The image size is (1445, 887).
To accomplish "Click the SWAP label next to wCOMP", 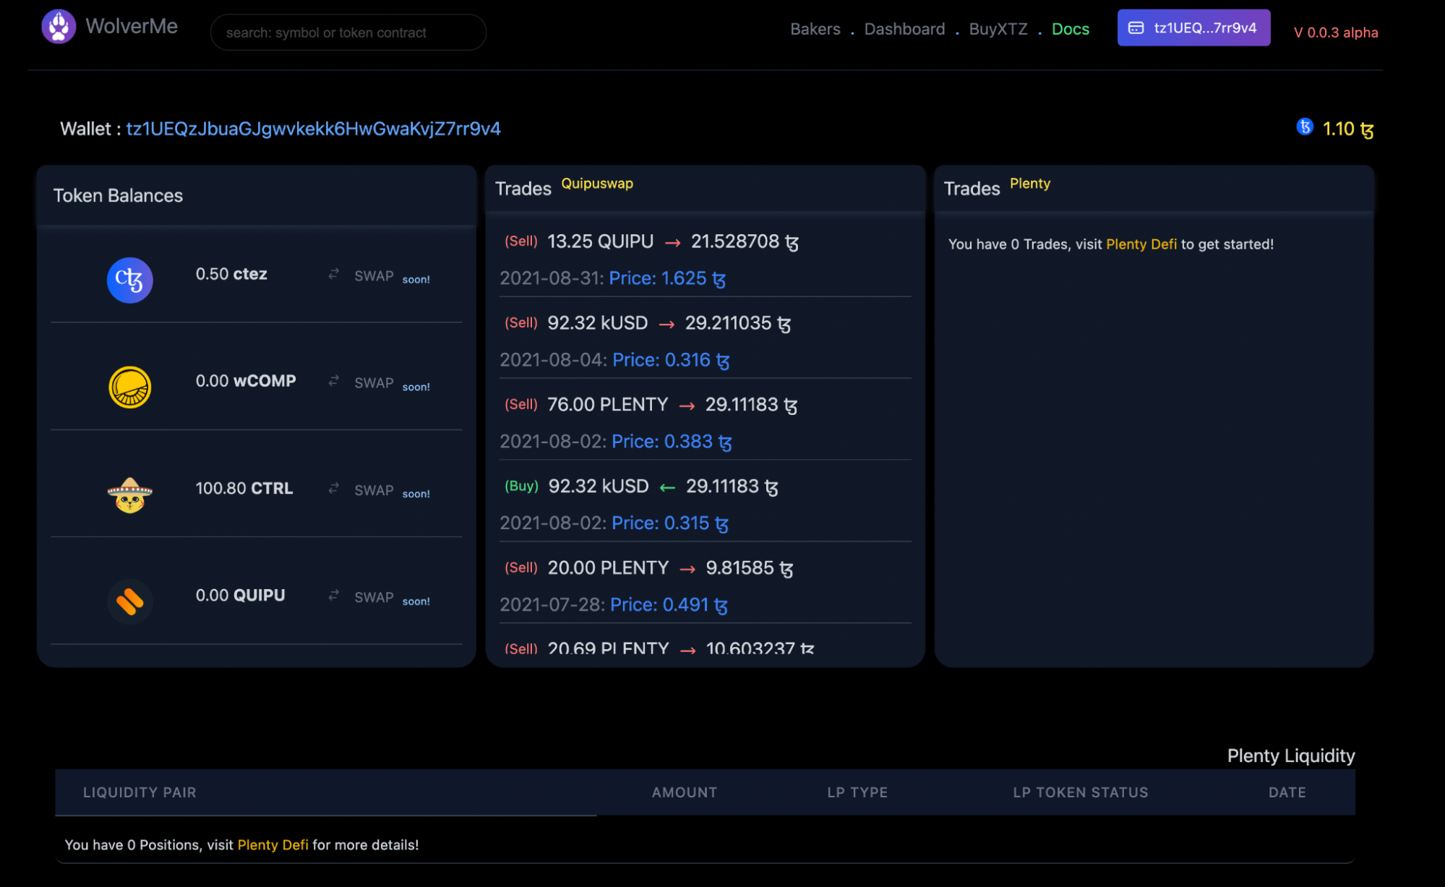I will pos(374,383).
